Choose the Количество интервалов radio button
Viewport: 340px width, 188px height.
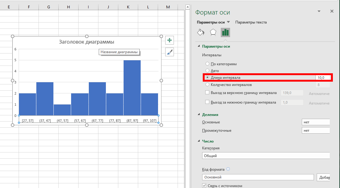(207, 84)
